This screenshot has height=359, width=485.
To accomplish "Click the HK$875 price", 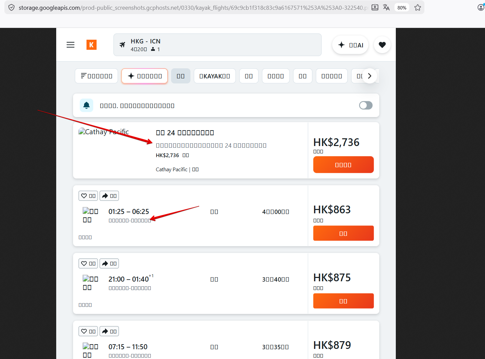I will click(332, 278).
